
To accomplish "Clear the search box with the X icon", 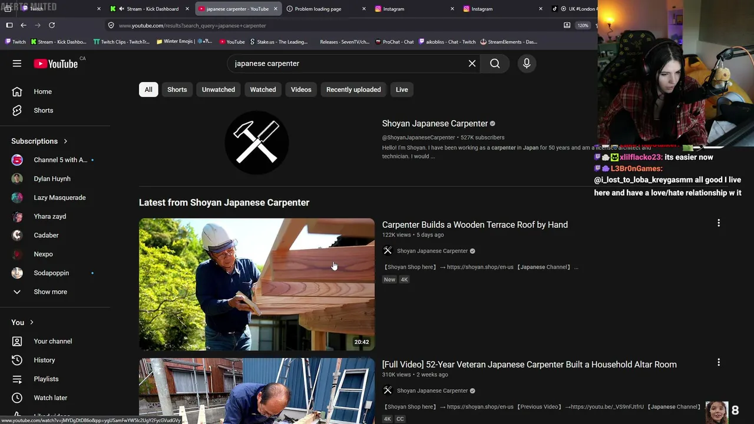I will [x=472, y=64].
